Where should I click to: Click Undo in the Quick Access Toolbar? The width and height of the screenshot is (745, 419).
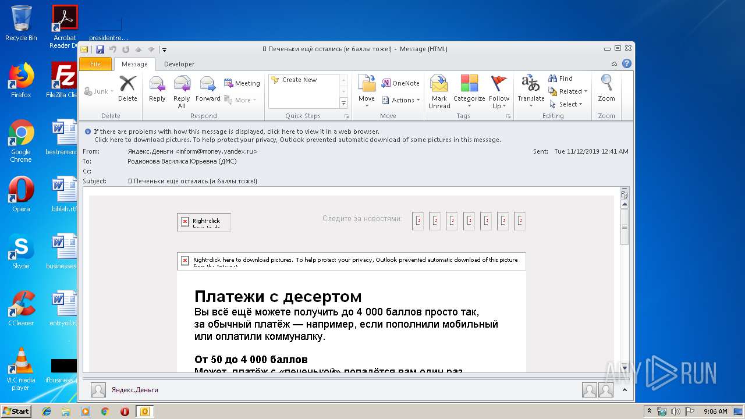pyautogui.click(x=113, y=49)
